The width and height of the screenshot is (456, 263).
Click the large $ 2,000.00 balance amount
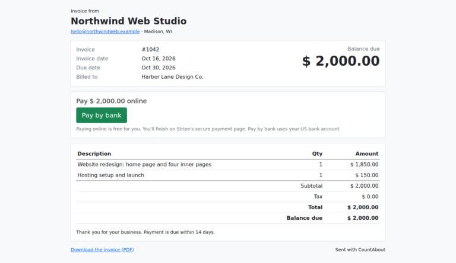341,61
